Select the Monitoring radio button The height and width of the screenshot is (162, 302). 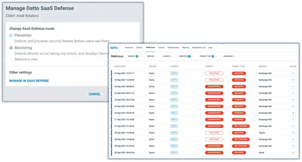(x=11, y=48)
